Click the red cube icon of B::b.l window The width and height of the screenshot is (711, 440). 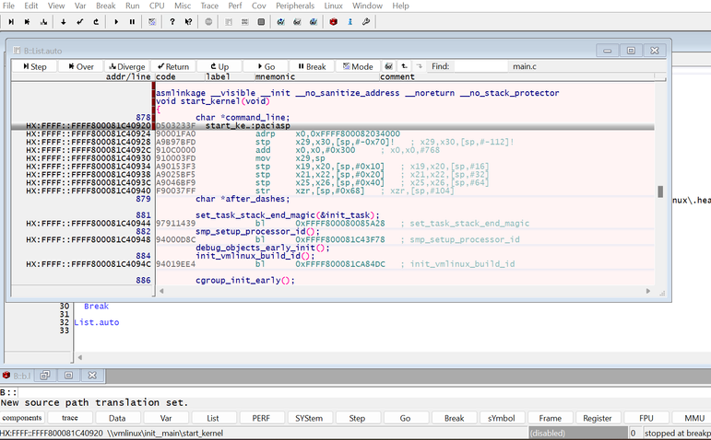pos(6,376)
